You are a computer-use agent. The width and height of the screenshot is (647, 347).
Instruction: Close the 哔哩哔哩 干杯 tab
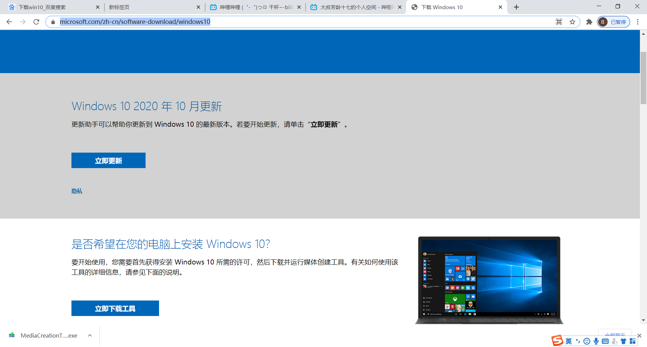pyautogui.click(x=299, y=7)
